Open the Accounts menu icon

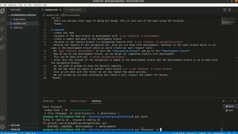[x=3, y=118]
